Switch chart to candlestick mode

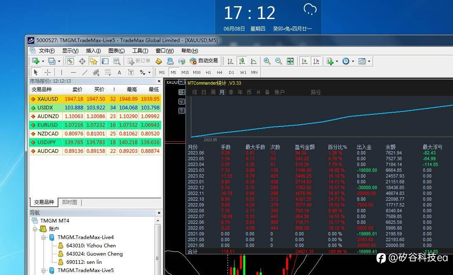(x=242, y=61)
